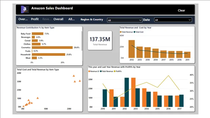Expand the Region & Country dropdown
The height and width of the screenshot is (118, 210).
[x=125, y=20]
